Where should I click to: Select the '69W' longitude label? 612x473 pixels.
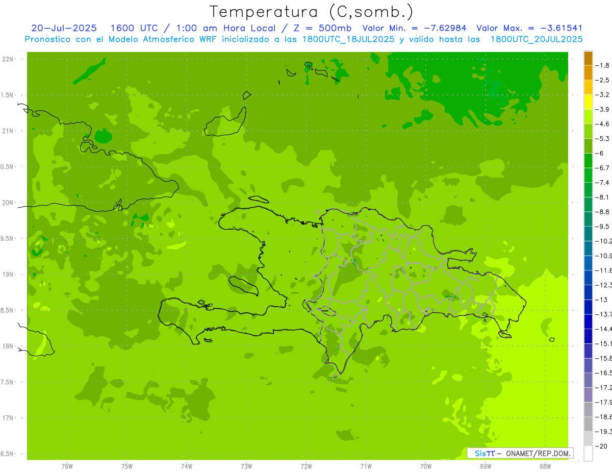click(x=486, y=466)
